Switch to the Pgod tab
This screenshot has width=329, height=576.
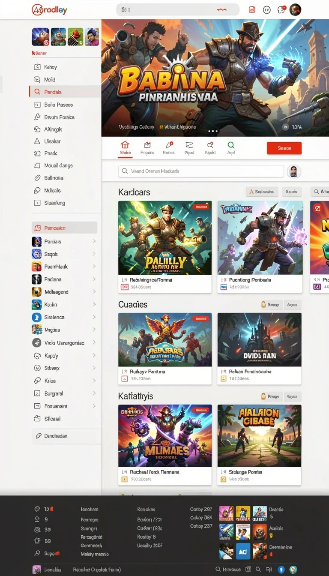point(189,148)
